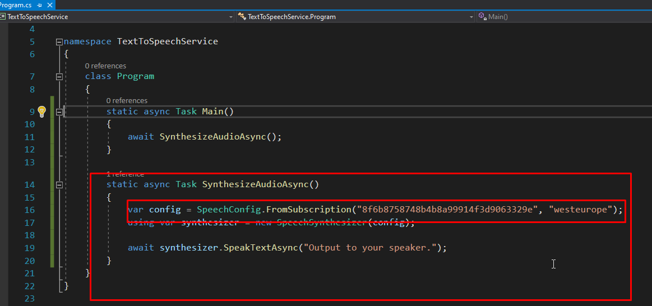Collapse the namespace TextToSpeechService block
This screenshot has height=306, width=652.
pos(59,42)
